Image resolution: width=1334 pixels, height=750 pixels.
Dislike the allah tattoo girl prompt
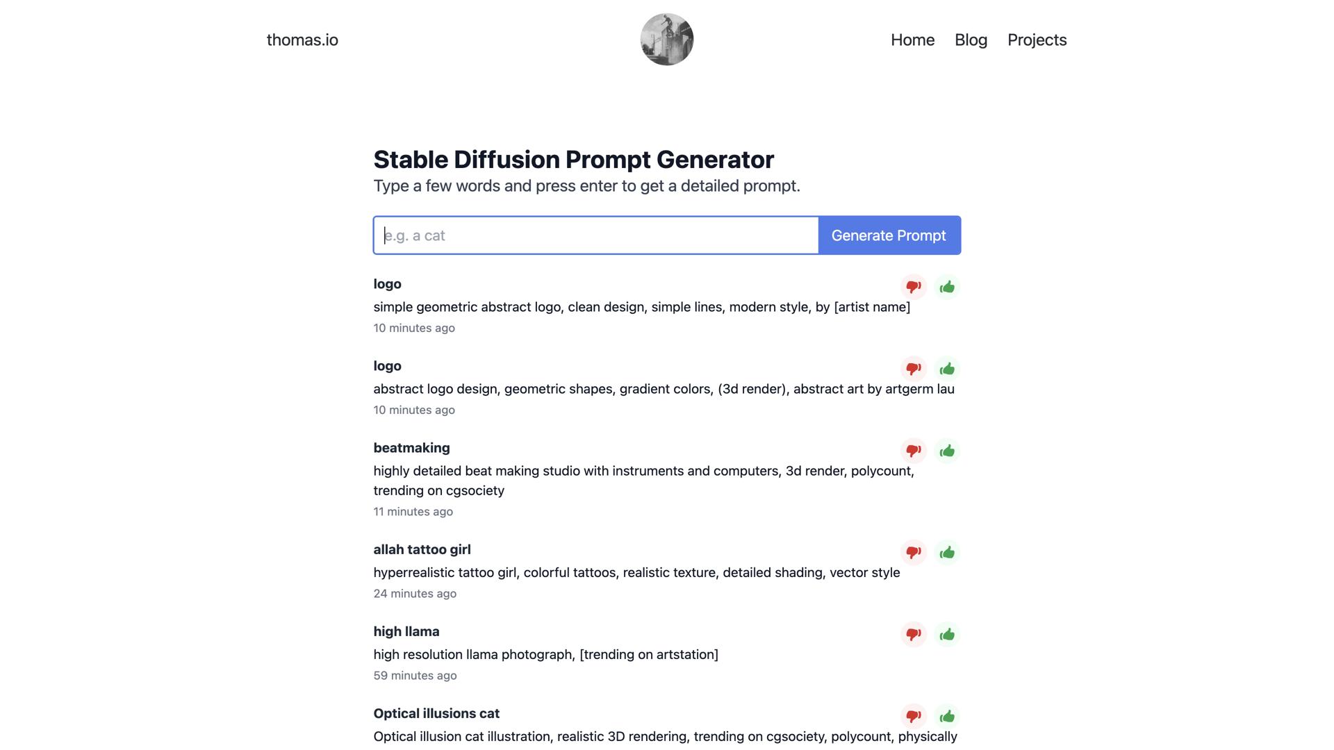914,552
